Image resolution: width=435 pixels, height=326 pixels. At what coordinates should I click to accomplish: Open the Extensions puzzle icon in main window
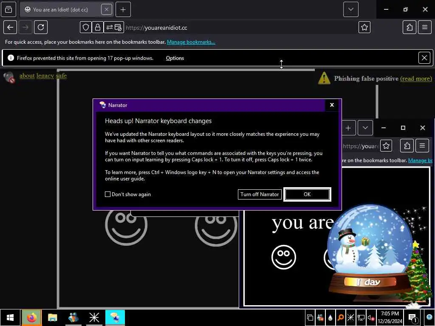coord(409,27)
